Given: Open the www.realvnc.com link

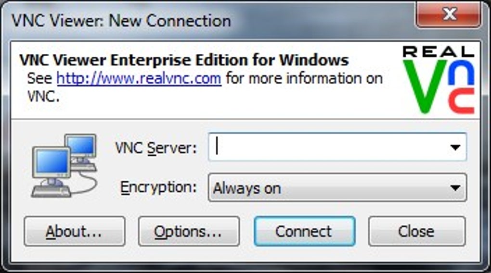Looking at the screenshot, I should (x=139, y=78).
